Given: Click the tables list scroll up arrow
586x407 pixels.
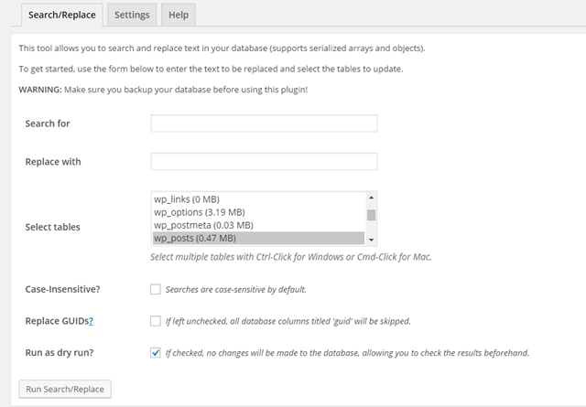Looking at the screenshot, I should coord(371,198).
